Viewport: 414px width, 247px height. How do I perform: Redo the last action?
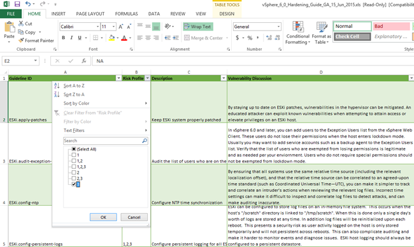click(x=42, y=4)
